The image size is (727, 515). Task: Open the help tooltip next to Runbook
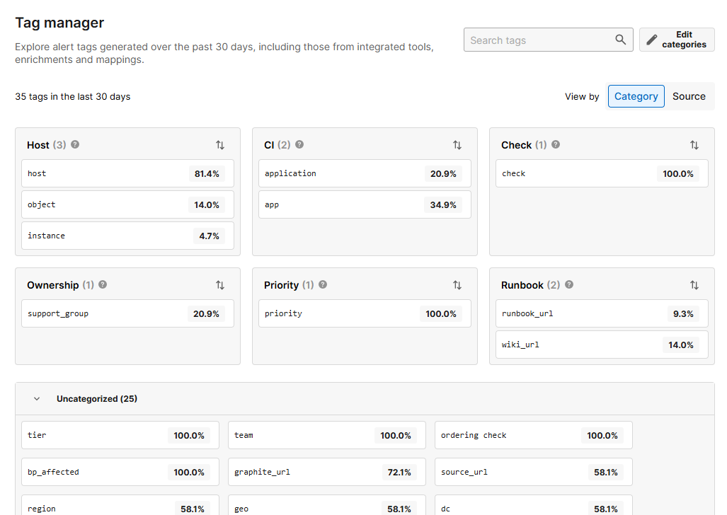[568, 284]
